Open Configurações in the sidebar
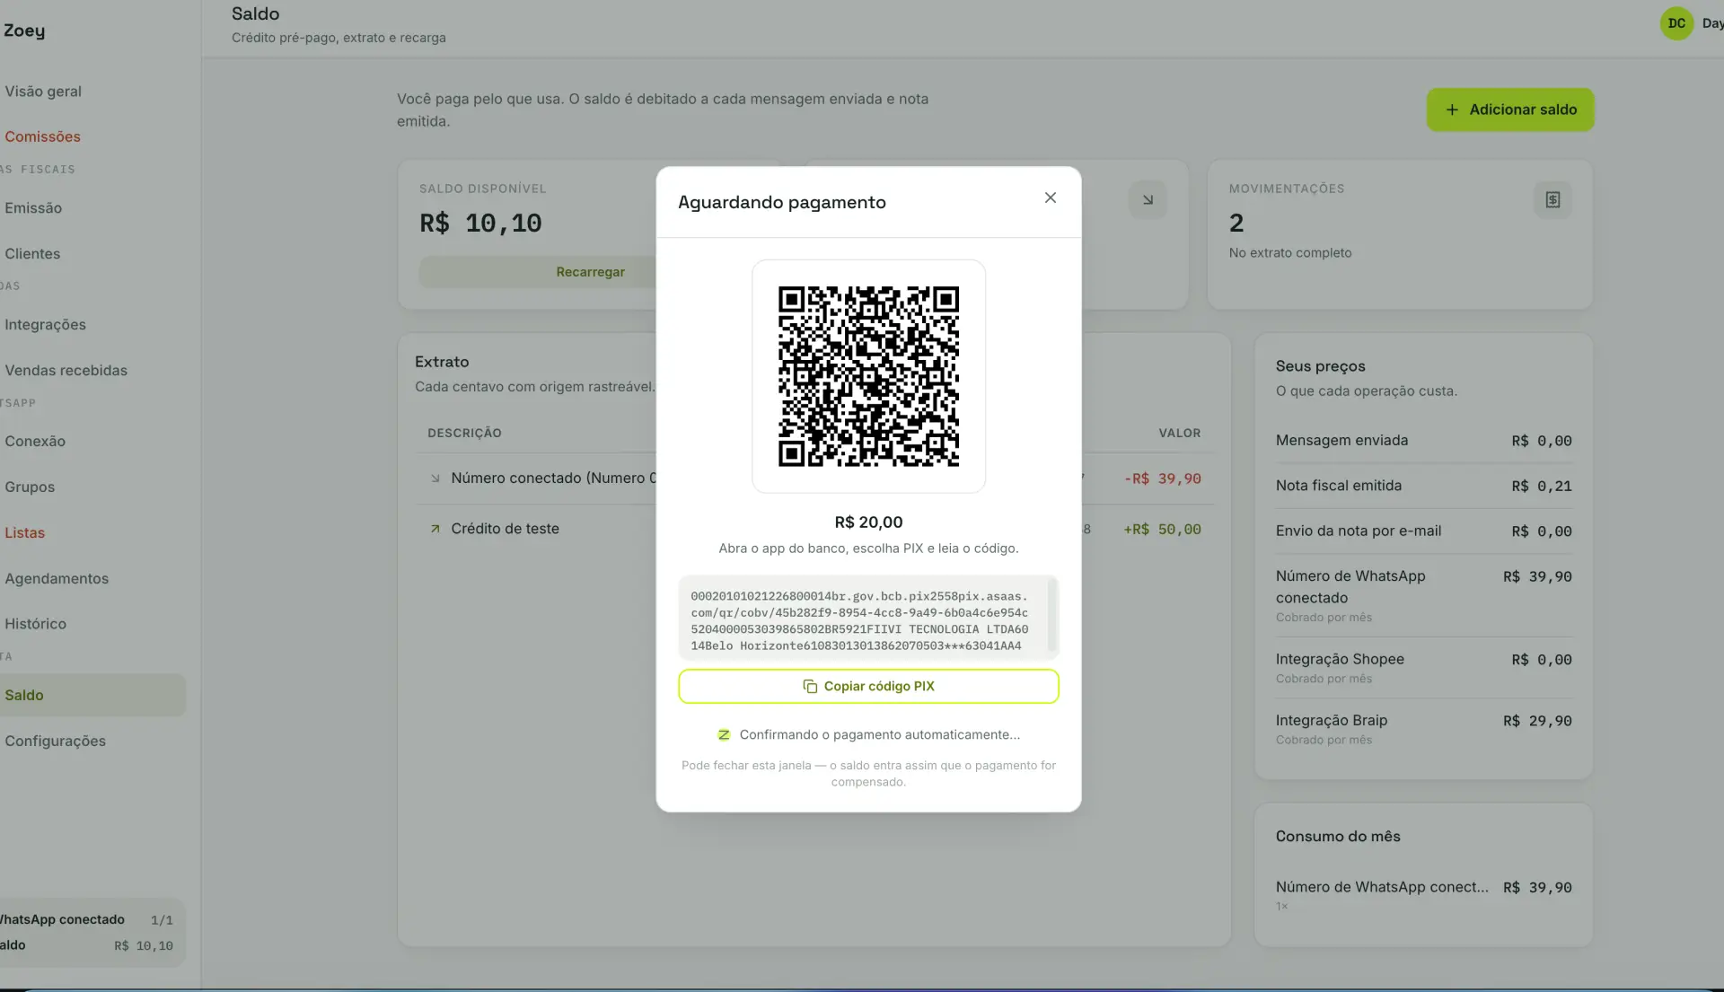Image resolution: width=1724 pixels, height=992 pixels. point(55,741)
